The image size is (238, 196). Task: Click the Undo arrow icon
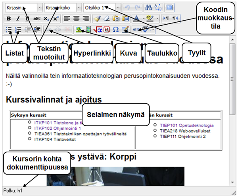[x=127, y=8]
